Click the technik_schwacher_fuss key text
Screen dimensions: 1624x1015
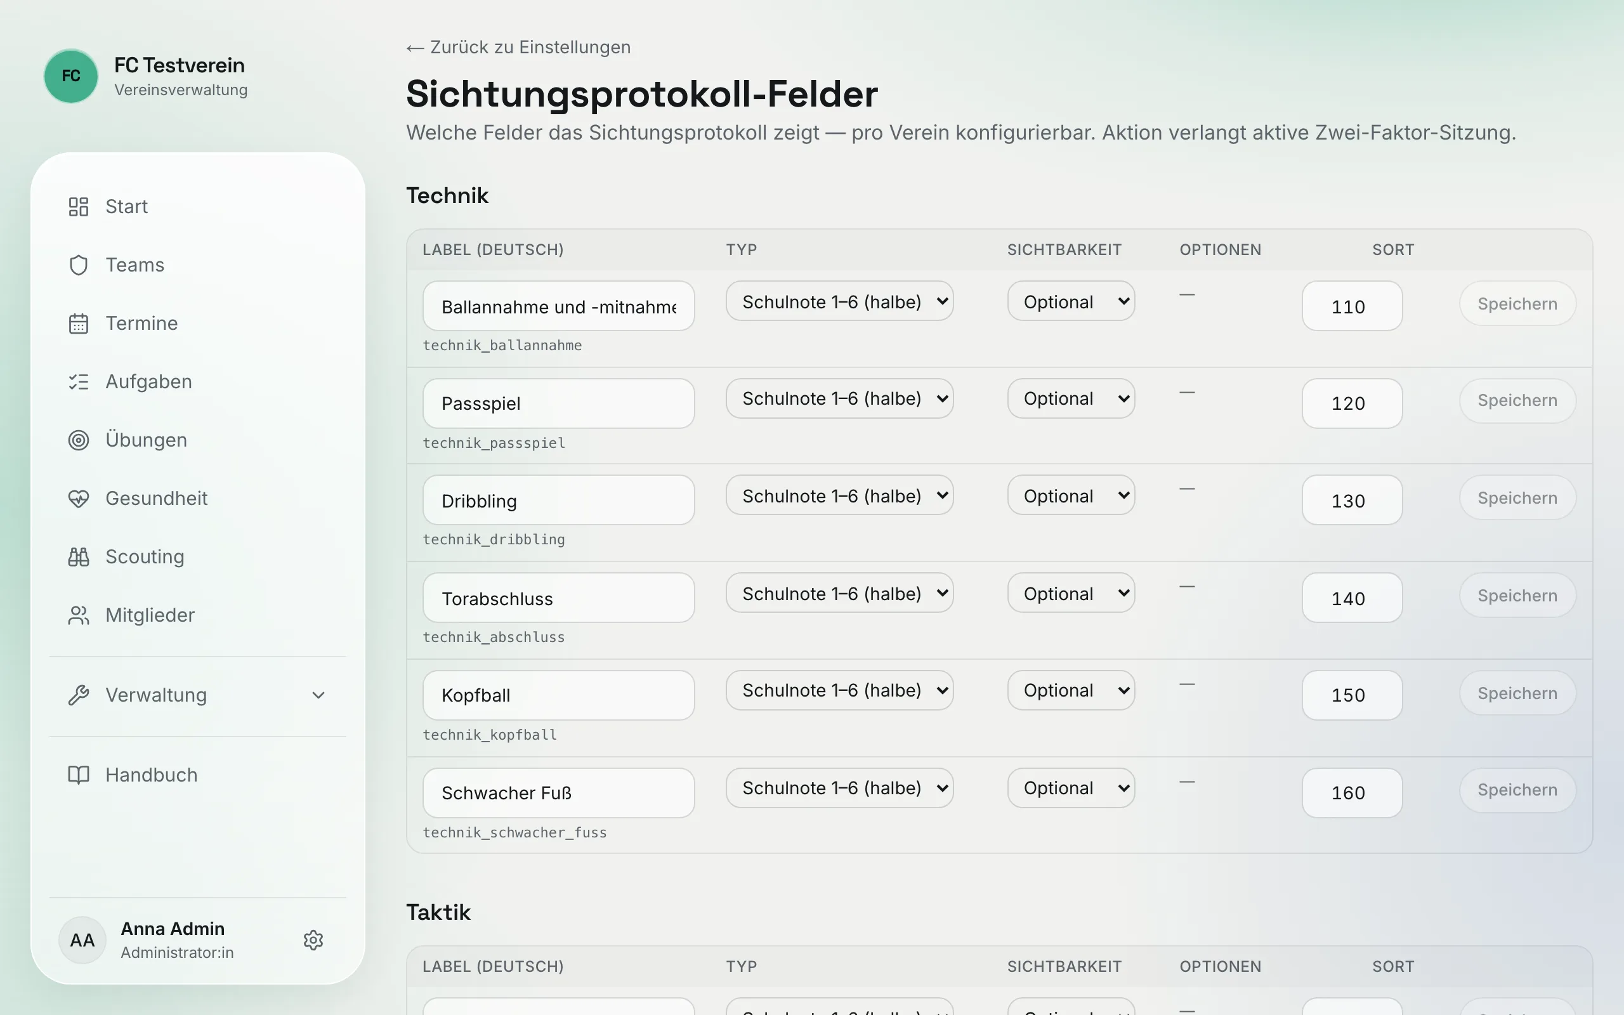[514, 833]
